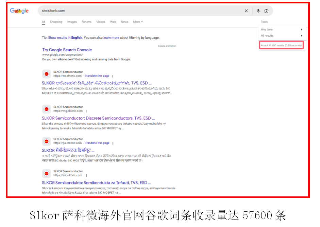Image resolution: width=320 pixels, height=227 pixels.
Task: Open 'SLKOR Semiconductor: Discrete Semiconductors' result
Action: click(98, 118)
